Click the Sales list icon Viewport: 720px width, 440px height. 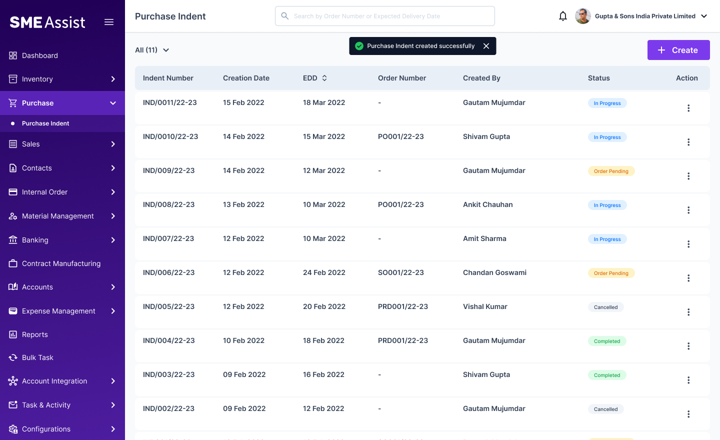[13, 144]
